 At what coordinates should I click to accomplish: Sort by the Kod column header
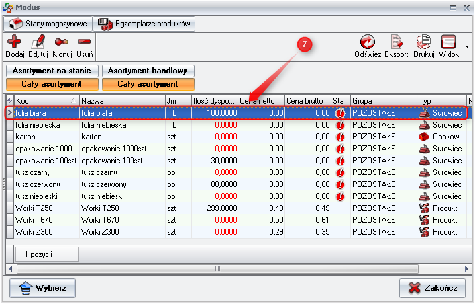point(43,101)
